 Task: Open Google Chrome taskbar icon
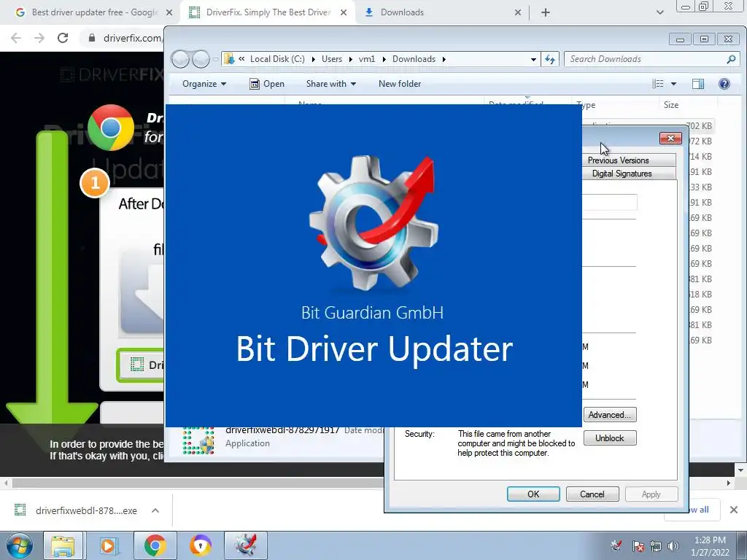coord(155,545)
